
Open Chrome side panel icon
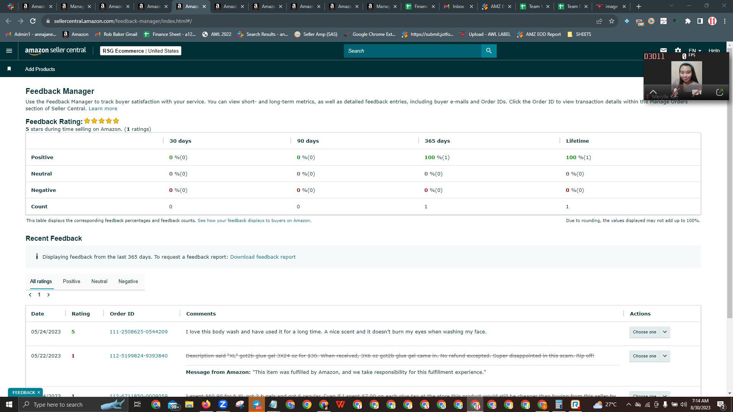click(700, 21)
